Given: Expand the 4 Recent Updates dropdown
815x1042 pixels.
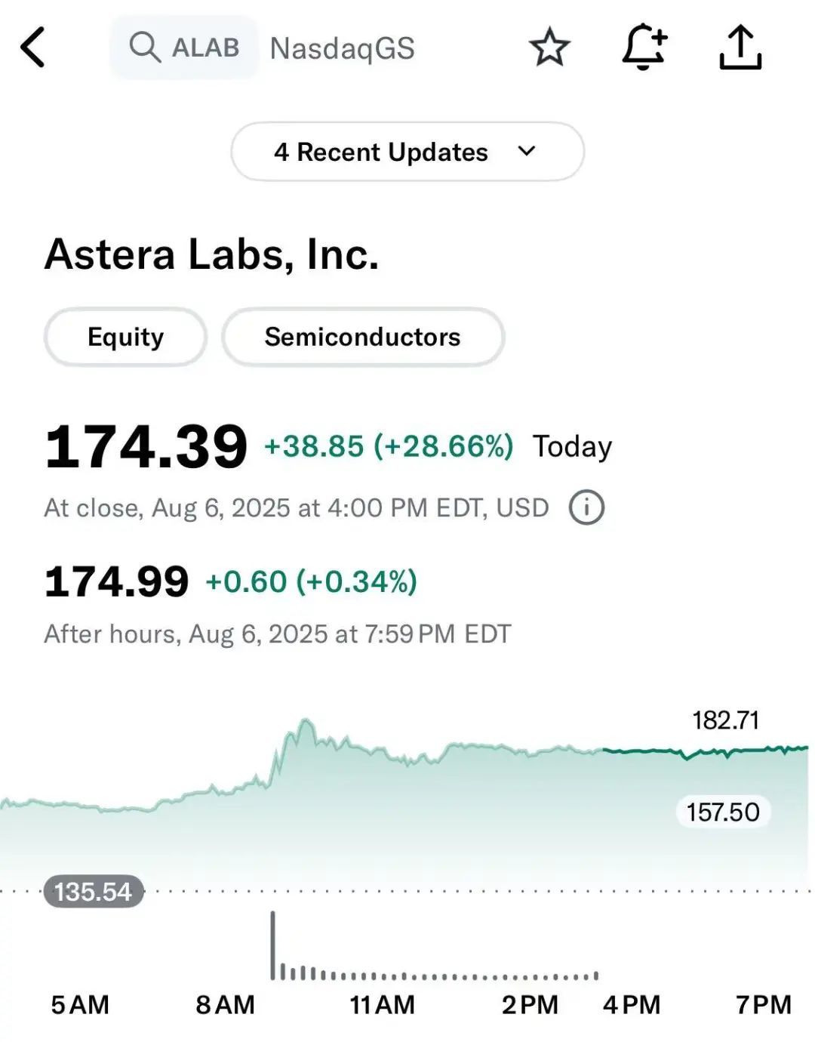Looking at the screenshot, I should [x=407, y=152].
